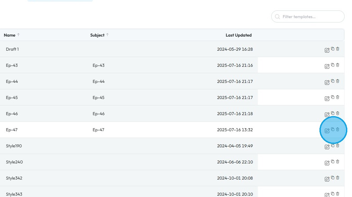
Task: Sort templates by the Name arrow
Action: (18, 35)
